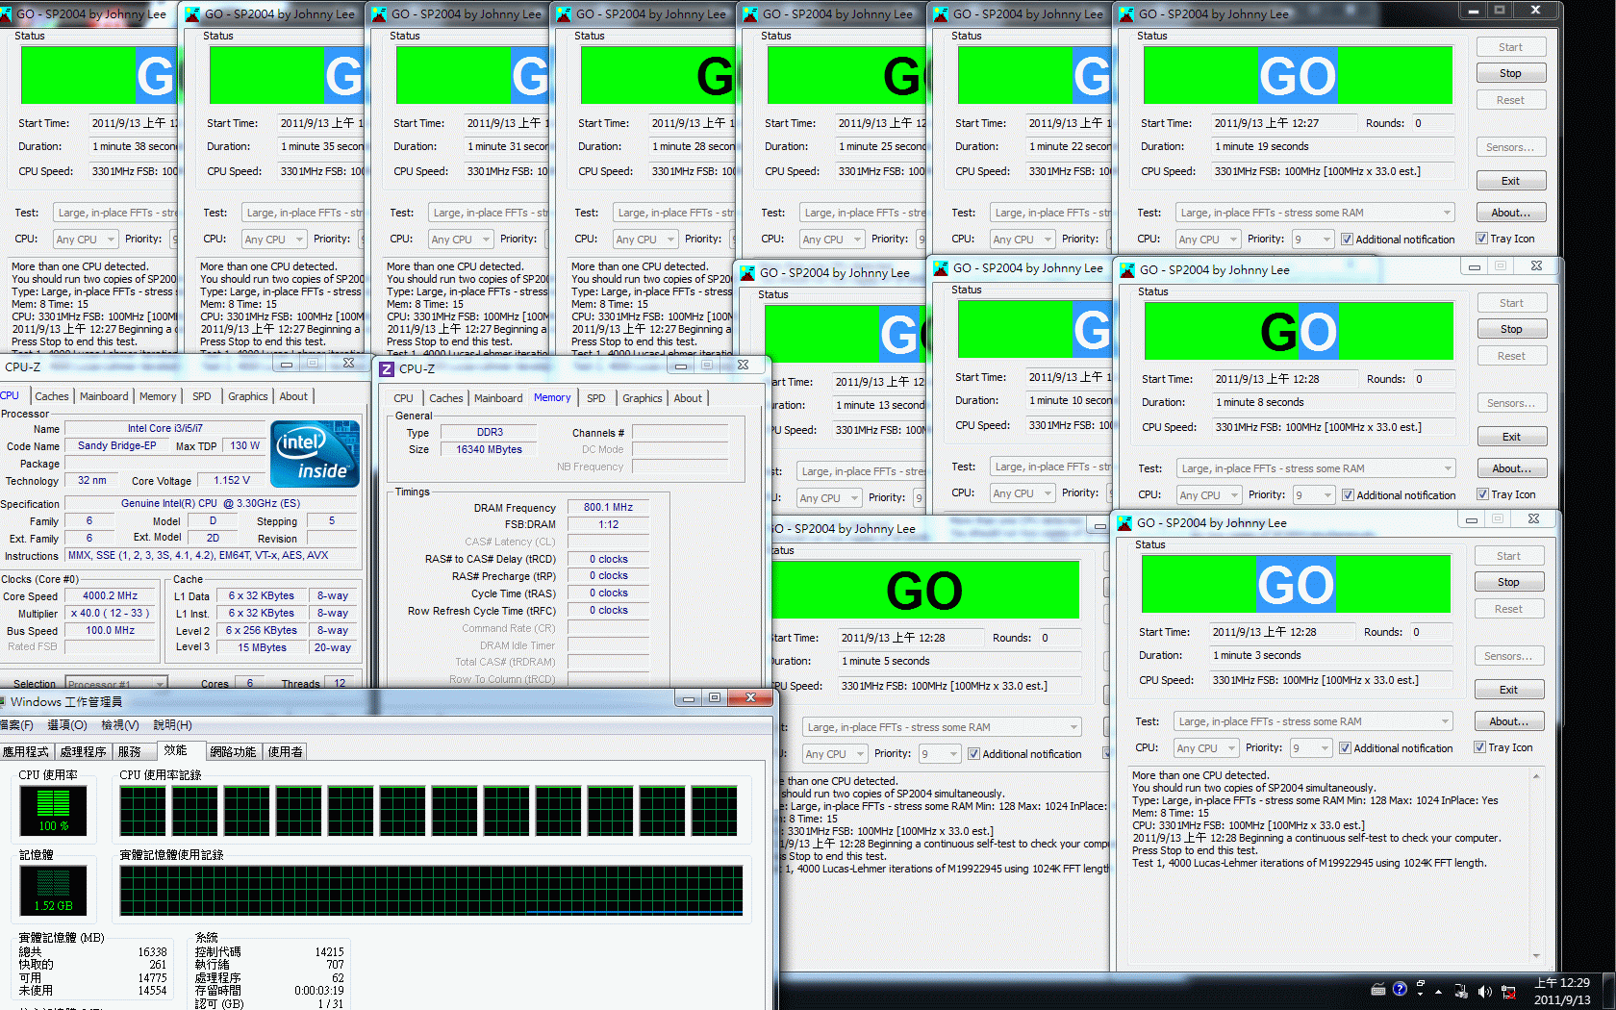Toggle Tray Icon in 1 minute 8 seconds window
Image resolution: width=1616 pixels, height=1010 pixels.
click(1482, 494)
